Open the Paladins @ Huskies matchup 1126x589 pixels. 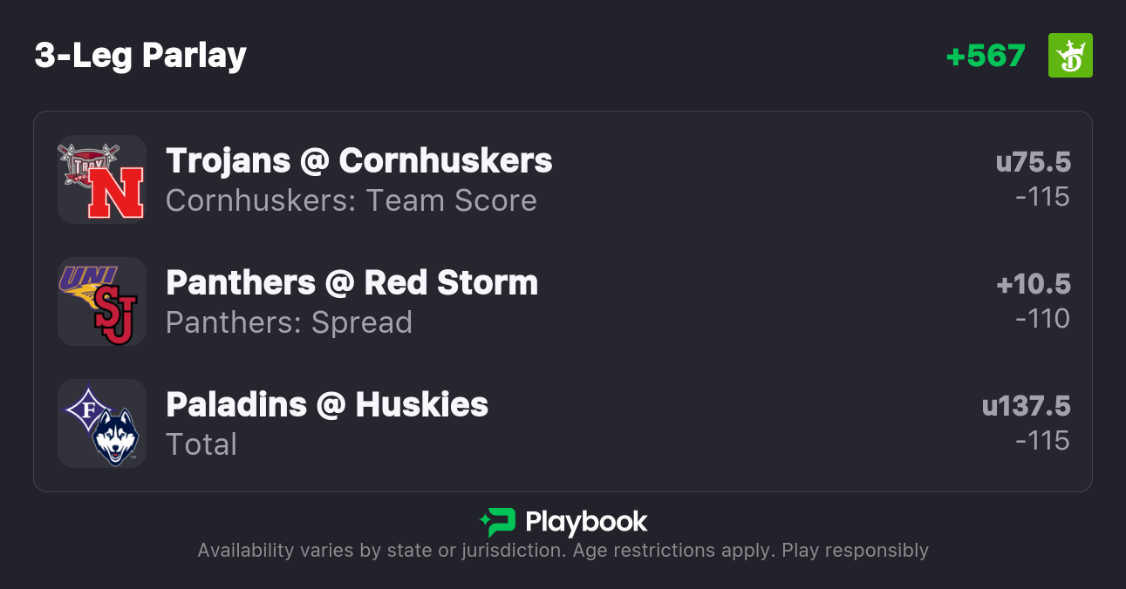coord(327,405)
